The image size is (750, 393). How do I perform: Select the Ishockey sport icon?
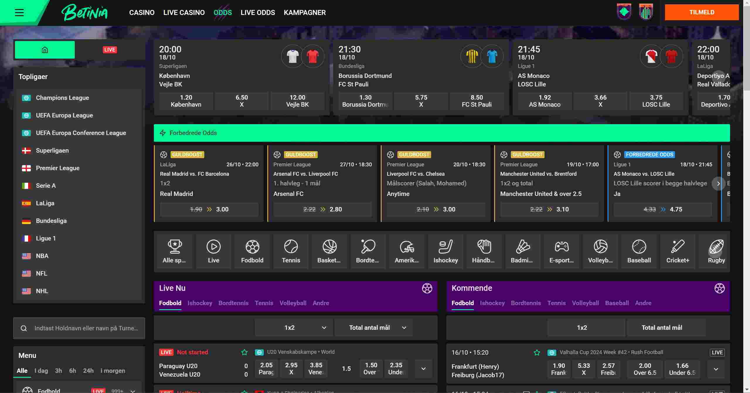(445, 251)
